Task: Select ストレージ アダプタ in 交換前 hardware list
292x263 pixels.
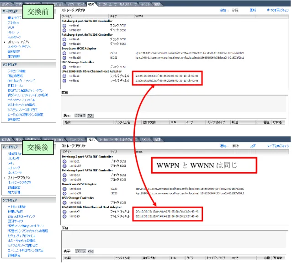Action: (x=18, y=42)
